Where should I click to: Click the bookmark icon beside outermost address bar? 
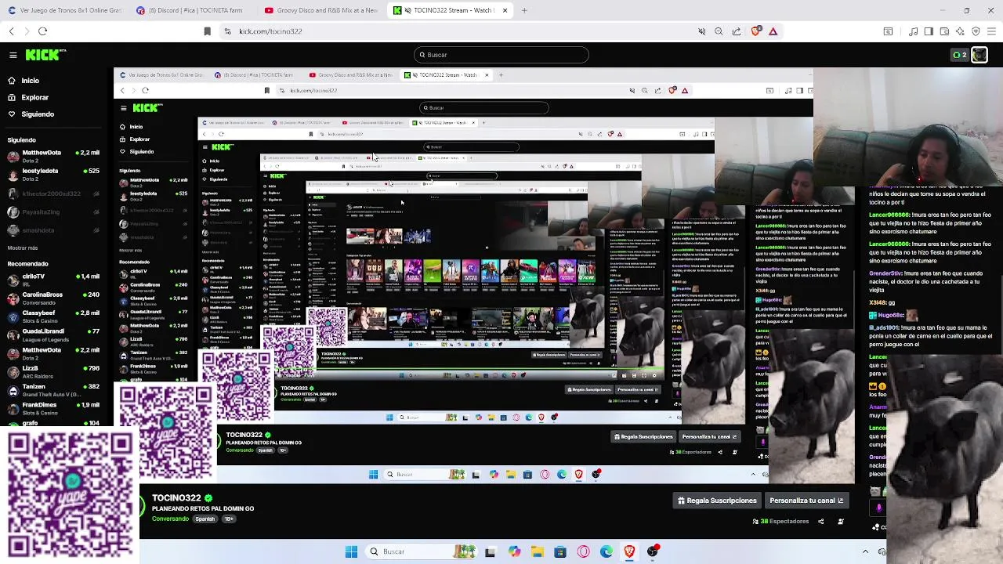tap(207, 31)
